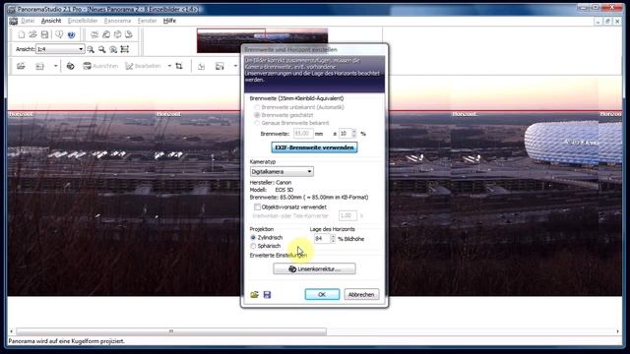Click the Ausrichten toolbar button
Viewport: 630px width, 354px height.
pyautogui.click(x=100, y=66)
